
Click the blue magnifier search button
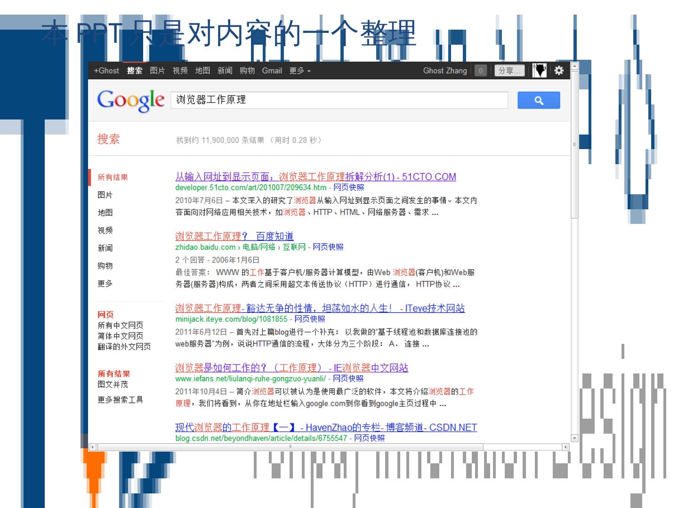(x=539, y=100)
